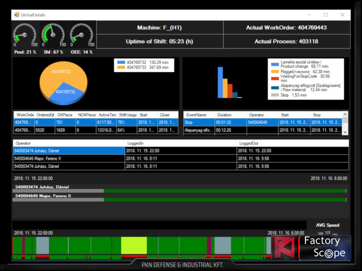
Task: Click the tallest blue bar in bar chart
Action: tap(220, 82)
